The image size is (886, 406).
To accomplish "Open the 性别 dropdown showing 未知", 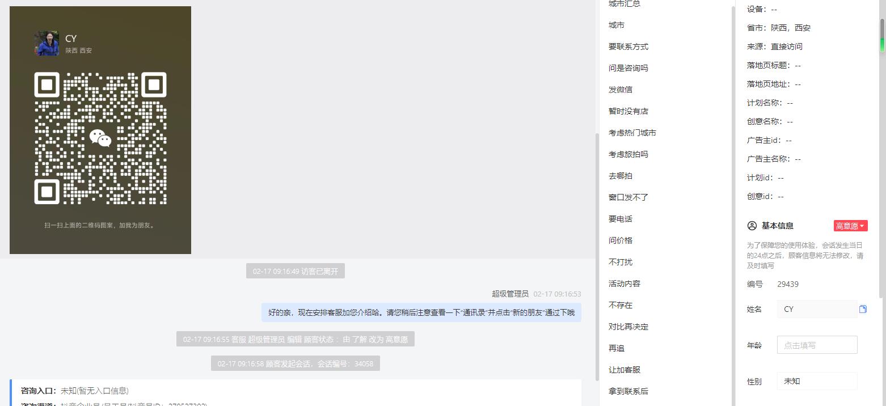I will [x=817, y=381].
